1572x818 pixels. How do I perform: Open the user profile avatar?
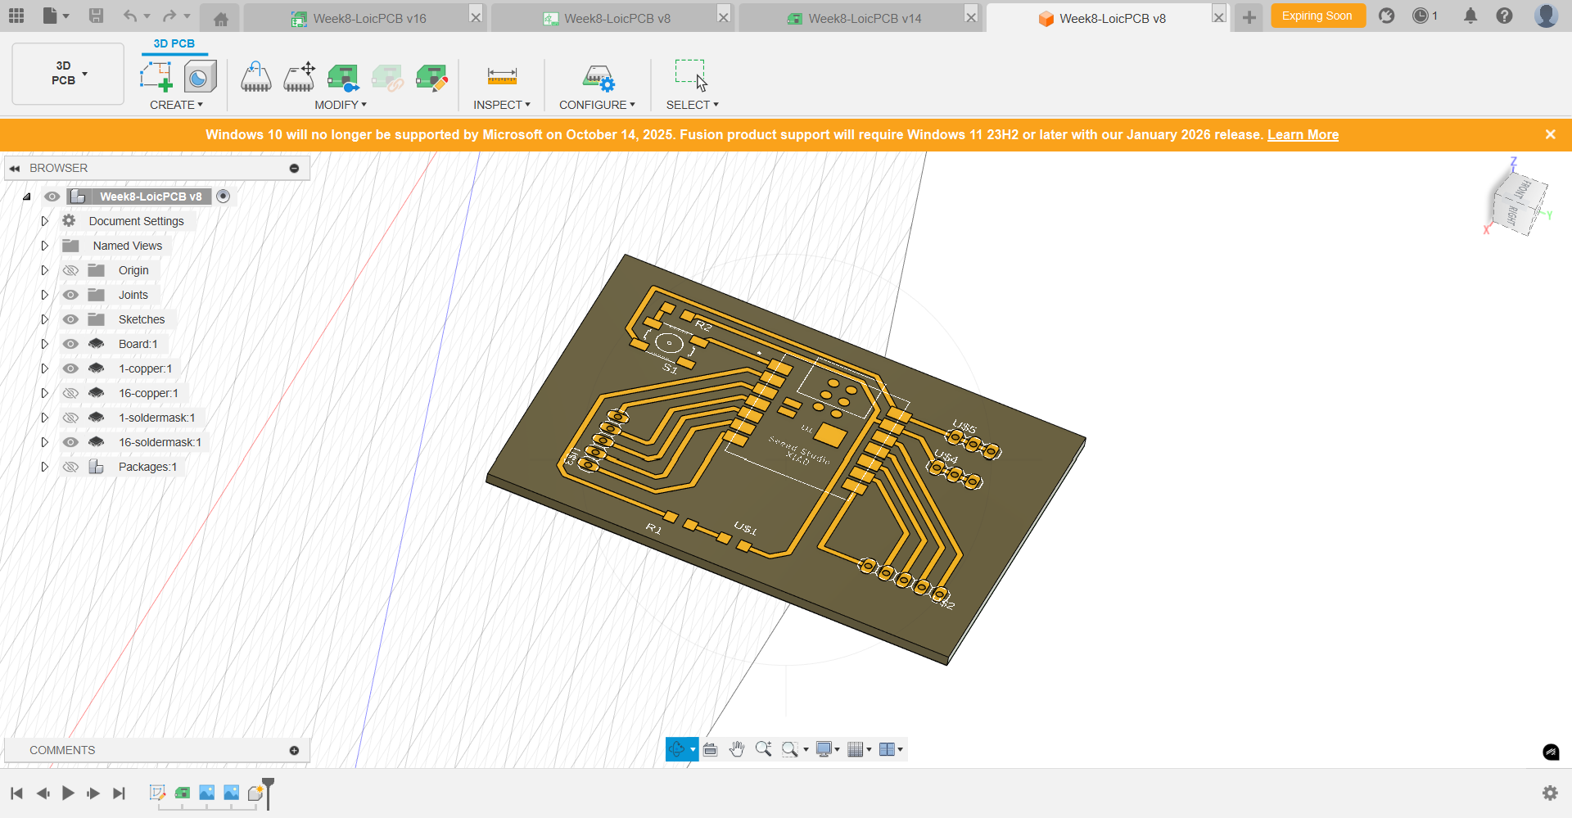point(1546,16)
